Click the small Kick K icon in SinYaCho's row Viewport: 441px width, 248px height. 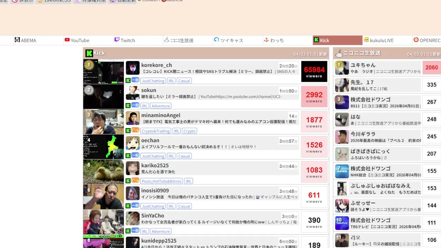(x=128, y=231)
